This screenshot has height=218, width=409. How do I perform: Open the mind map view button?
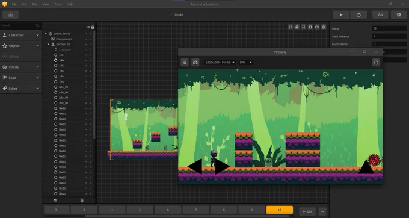coord(10,14)
